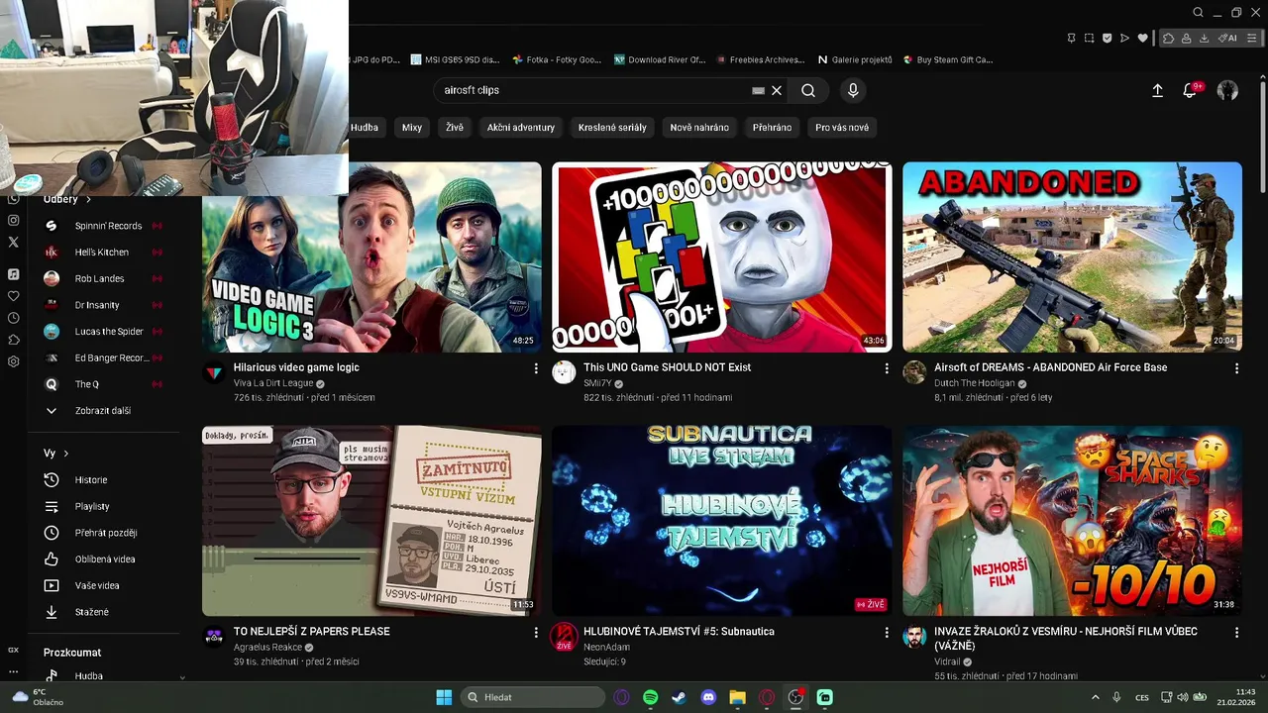Open Discord from the taskbar
Viewport: 1268px width, 713px height.
708,697
